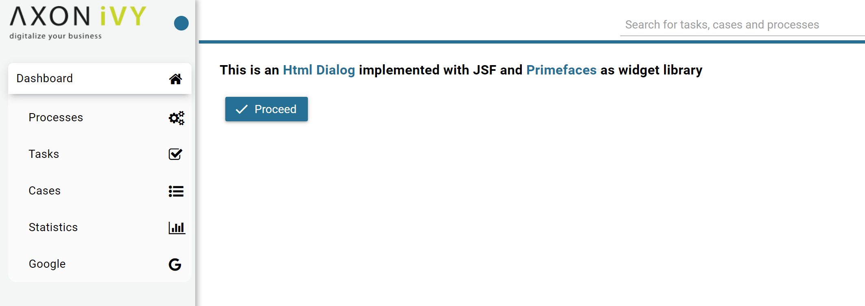865x306 pixels.
Task: Click the Tasks checkmark icon
Action: click(x=175, y=154)
